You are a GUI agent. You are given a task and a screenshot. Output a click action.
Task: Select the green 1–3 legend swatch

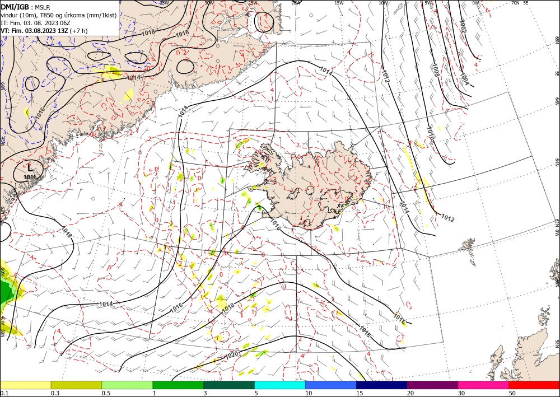coord(178,385)
